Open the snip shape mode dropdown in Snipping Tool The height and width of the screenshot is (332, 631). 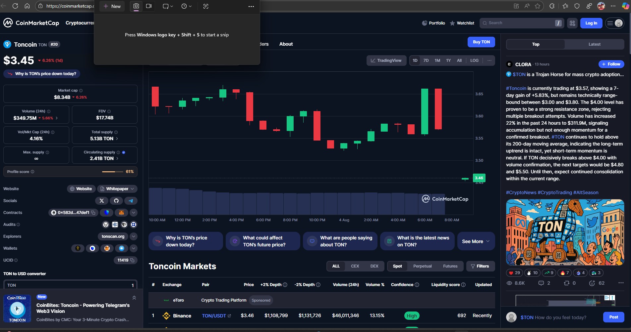[x=168, y=6]
